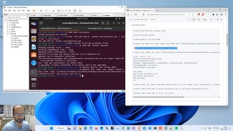Open the terminal hamburger menu
The height and width of the screenshot is (131, 233).
(x=108, y=23)
